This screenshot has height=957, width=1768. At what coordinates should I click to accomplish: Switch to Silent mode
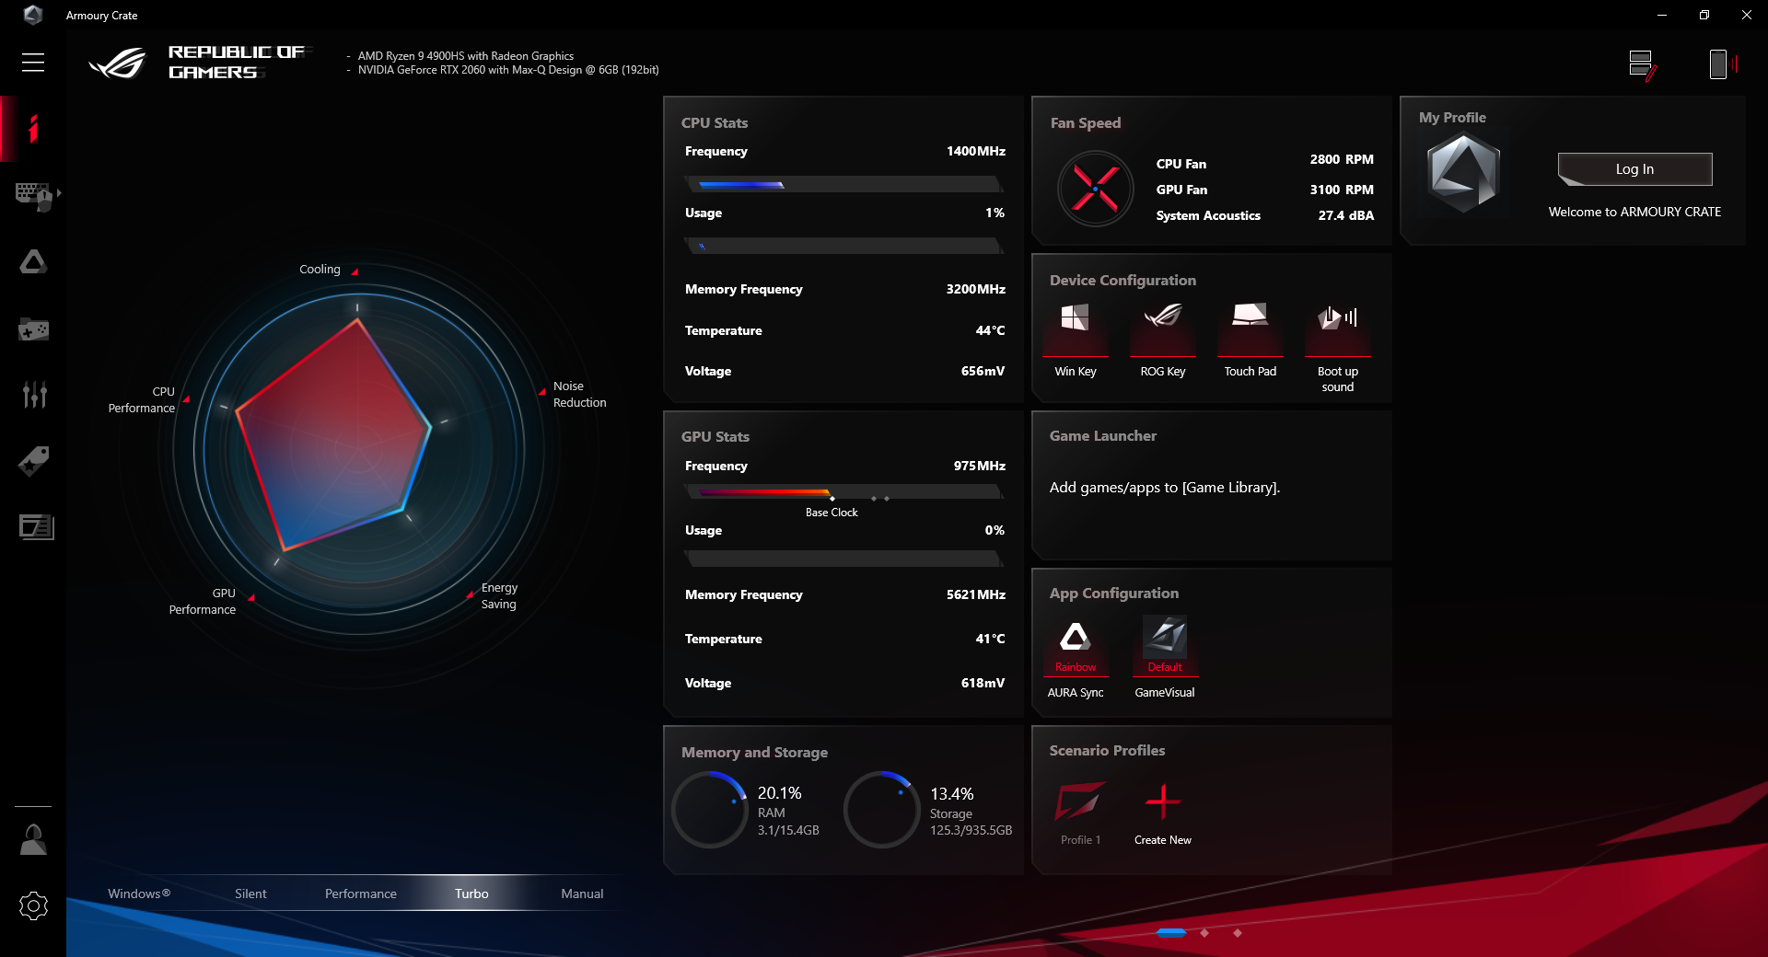(250, 894)
